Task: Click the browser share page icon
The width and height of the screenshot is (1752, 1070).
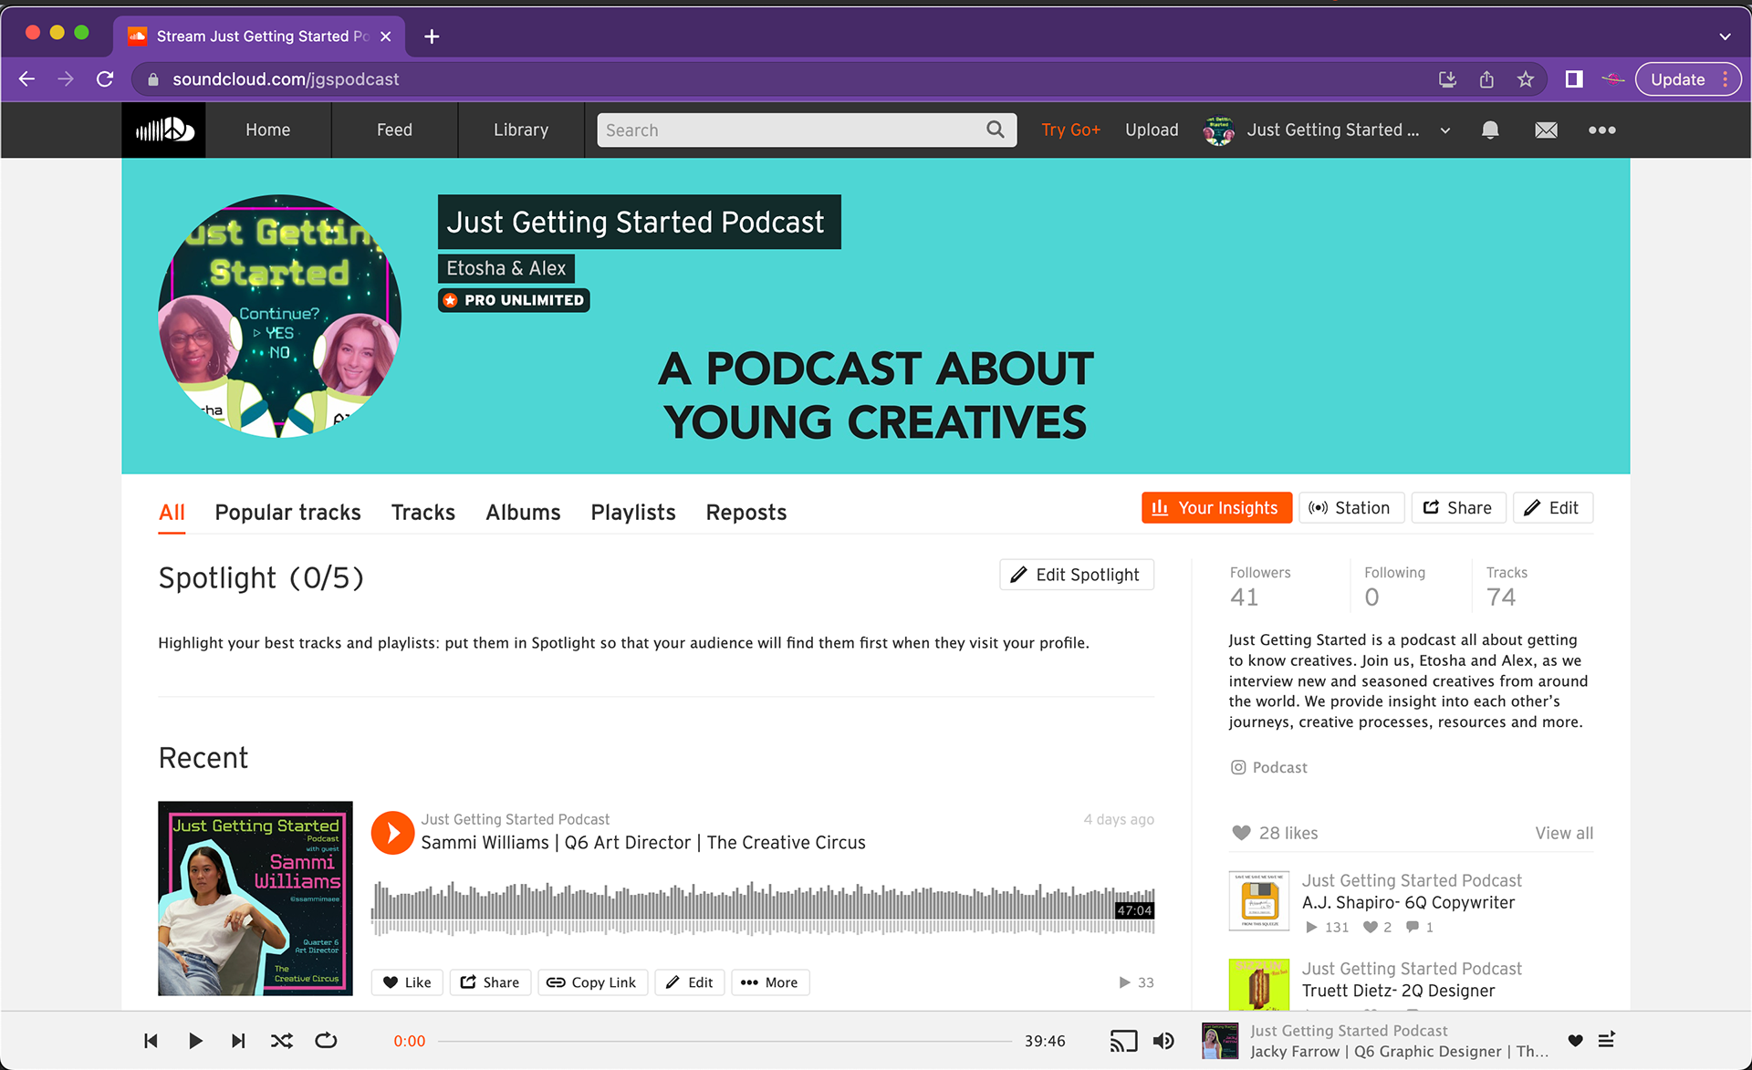Action: (x=1486, y=79)
